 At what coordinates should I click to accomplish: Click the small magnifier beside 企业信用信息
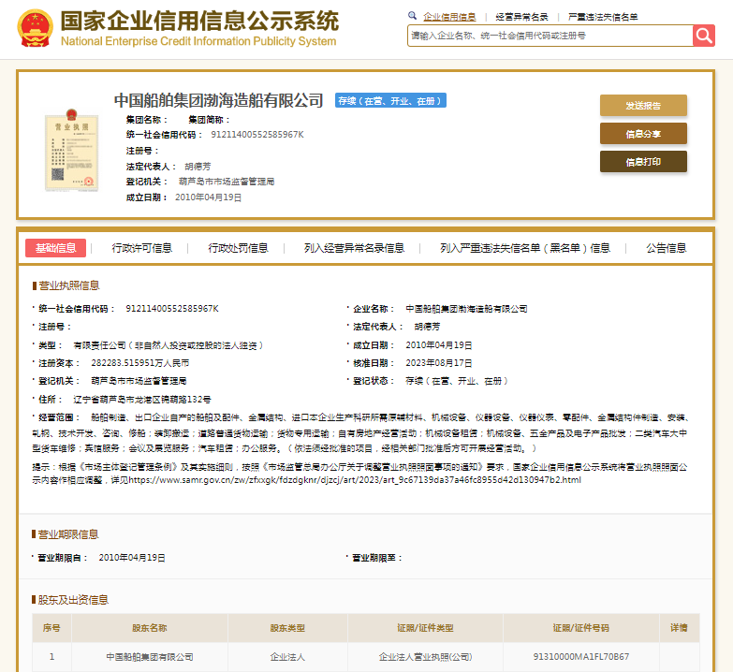[414, 16]
